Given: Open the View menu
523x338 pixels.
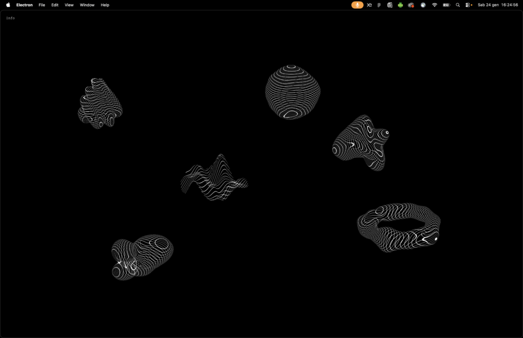Looking at the screenshot, I should pyautogui.click(x=69, y=5).
